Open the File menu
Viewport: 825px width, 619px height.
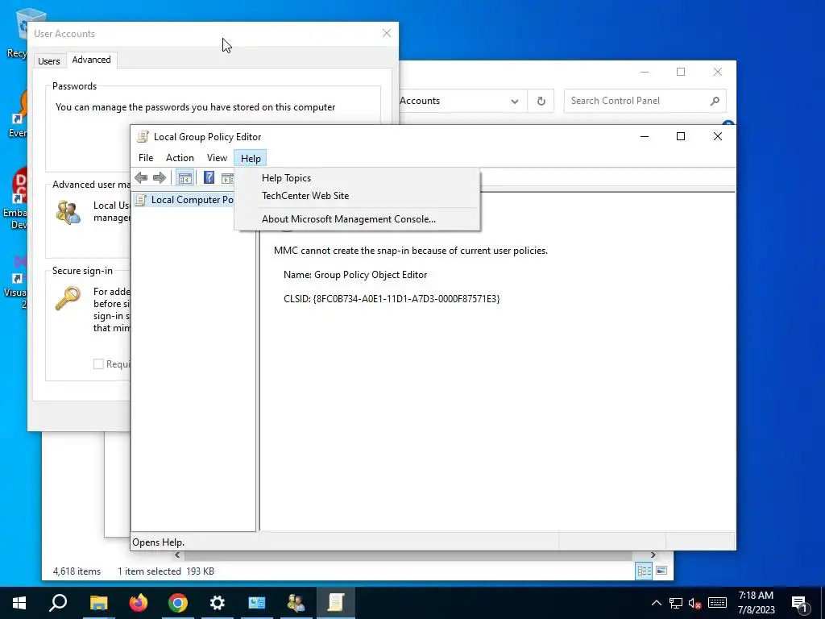[x=146, y=158]
